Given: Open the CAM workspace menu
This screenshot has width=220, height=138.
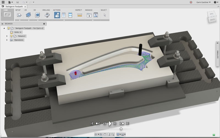Looking at the screenshot, I should (7, 15).
